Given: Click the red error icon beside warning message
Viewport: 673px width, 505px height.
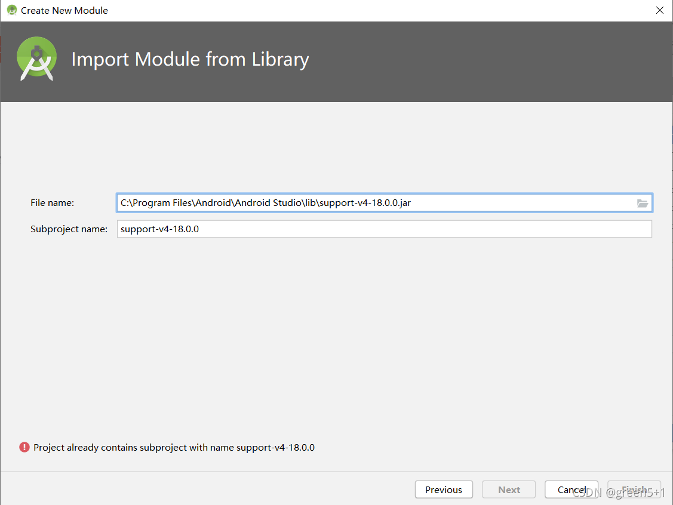Looking at the screenshot, I should [x=24, y=448].
